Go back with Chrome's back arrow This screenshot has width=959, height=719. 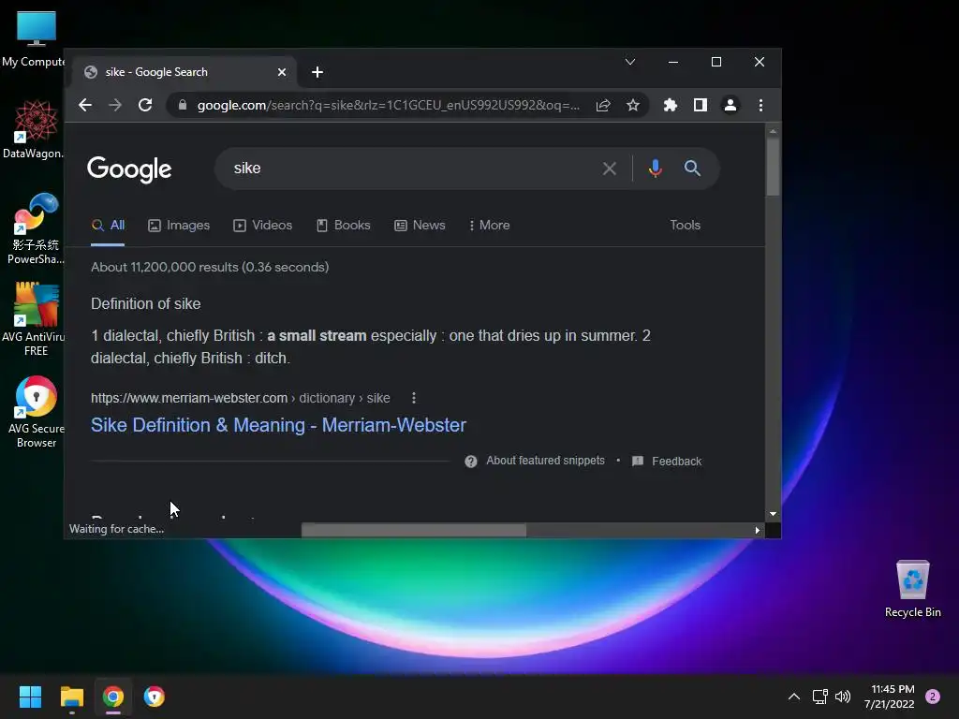(85, 105)
